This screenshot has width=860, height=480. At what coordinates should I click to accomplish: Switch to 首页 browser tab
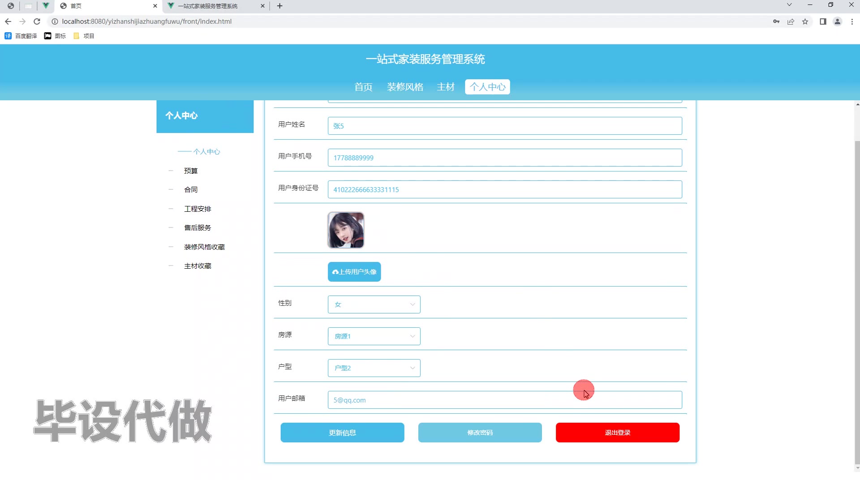[108, 6]
